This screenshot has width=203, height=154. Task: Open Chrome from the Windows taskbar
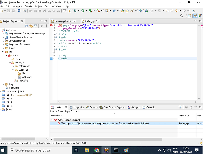coord(97,150)
